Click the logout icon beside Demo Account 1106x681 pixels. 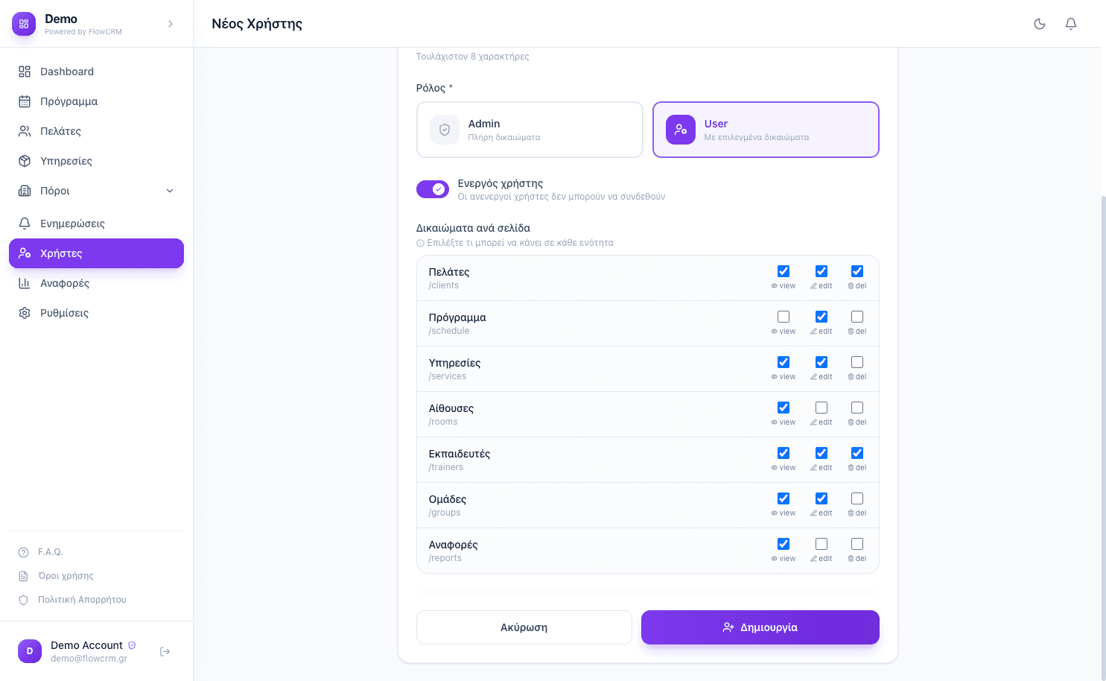[x=165, y=651]
